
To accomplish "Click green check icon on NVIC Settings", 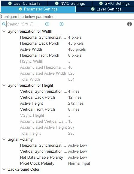I will (57, 3).
